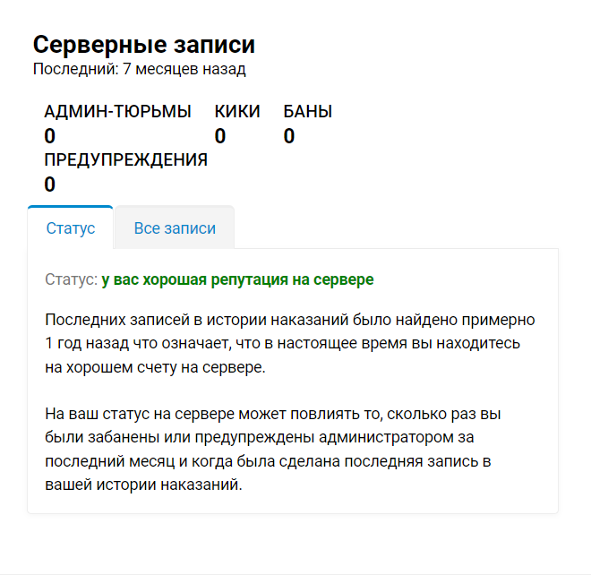The width and height of the screenshot is (591, 575).
Task: Click the ПРЕДУПРЕЖДЕНИЯ label
Action: pyautogui.click(x=126, y=159)
